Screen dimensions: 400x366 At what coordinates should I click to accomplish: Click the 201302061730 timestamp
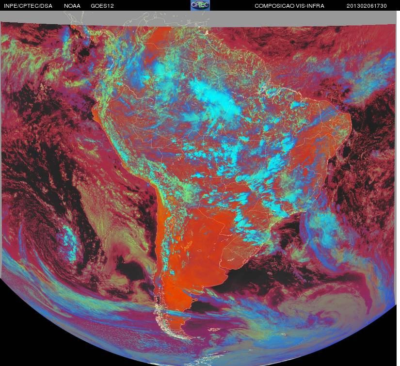[x=367, y=6]
